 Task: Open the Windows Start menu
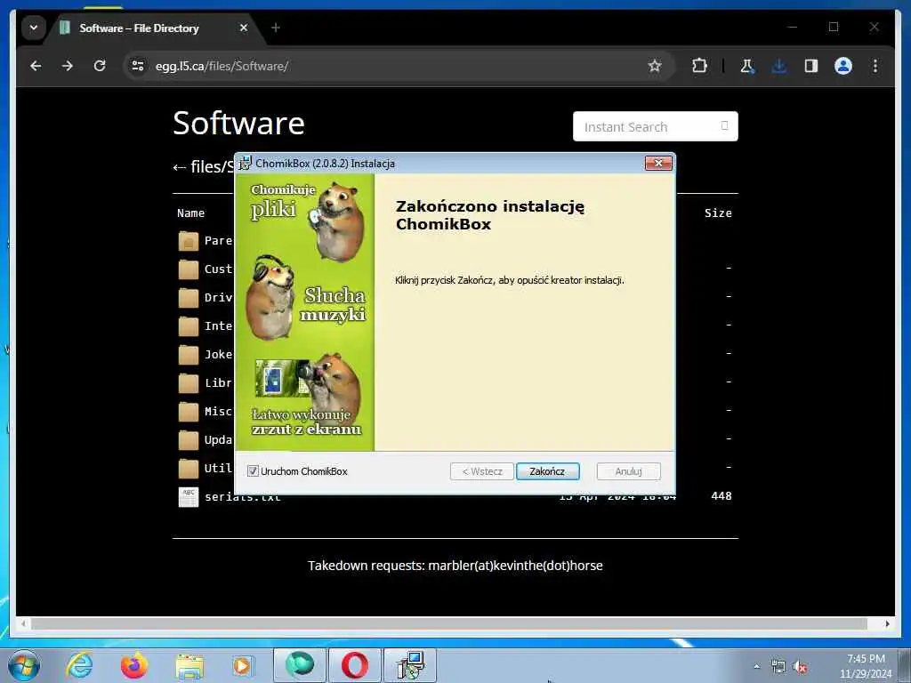24,665
